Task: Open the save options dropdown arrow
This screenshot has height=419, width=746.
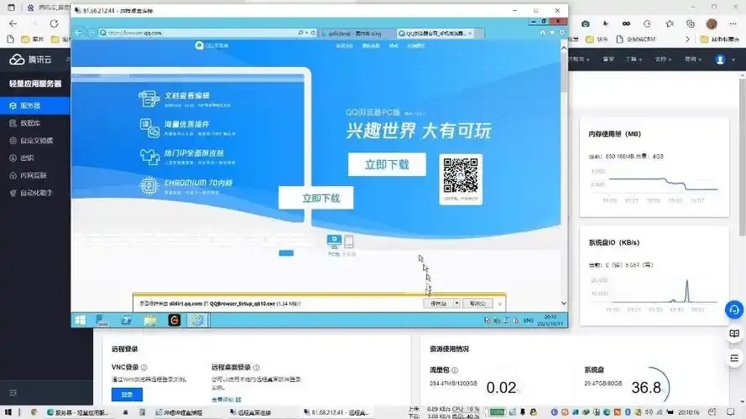Action: click(x=456, y=303)
